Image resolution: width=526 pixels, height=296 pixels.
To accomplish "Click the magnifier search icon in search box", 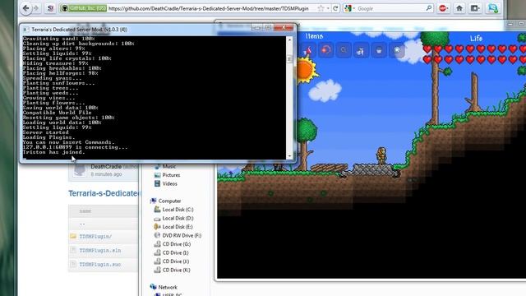I will [x=429, y=8].
